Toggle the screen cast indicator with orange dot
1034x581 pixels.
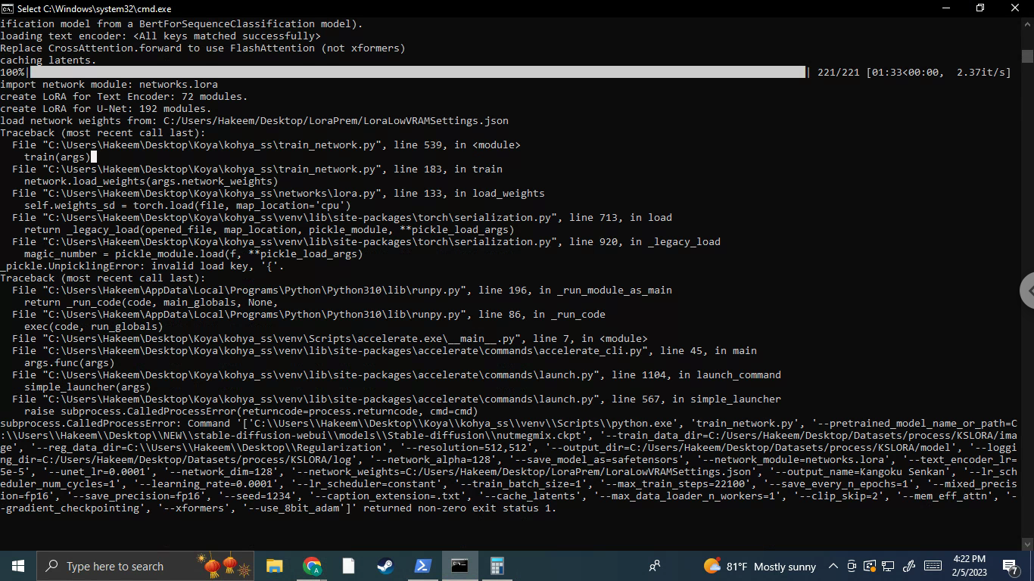click(869, 566)
